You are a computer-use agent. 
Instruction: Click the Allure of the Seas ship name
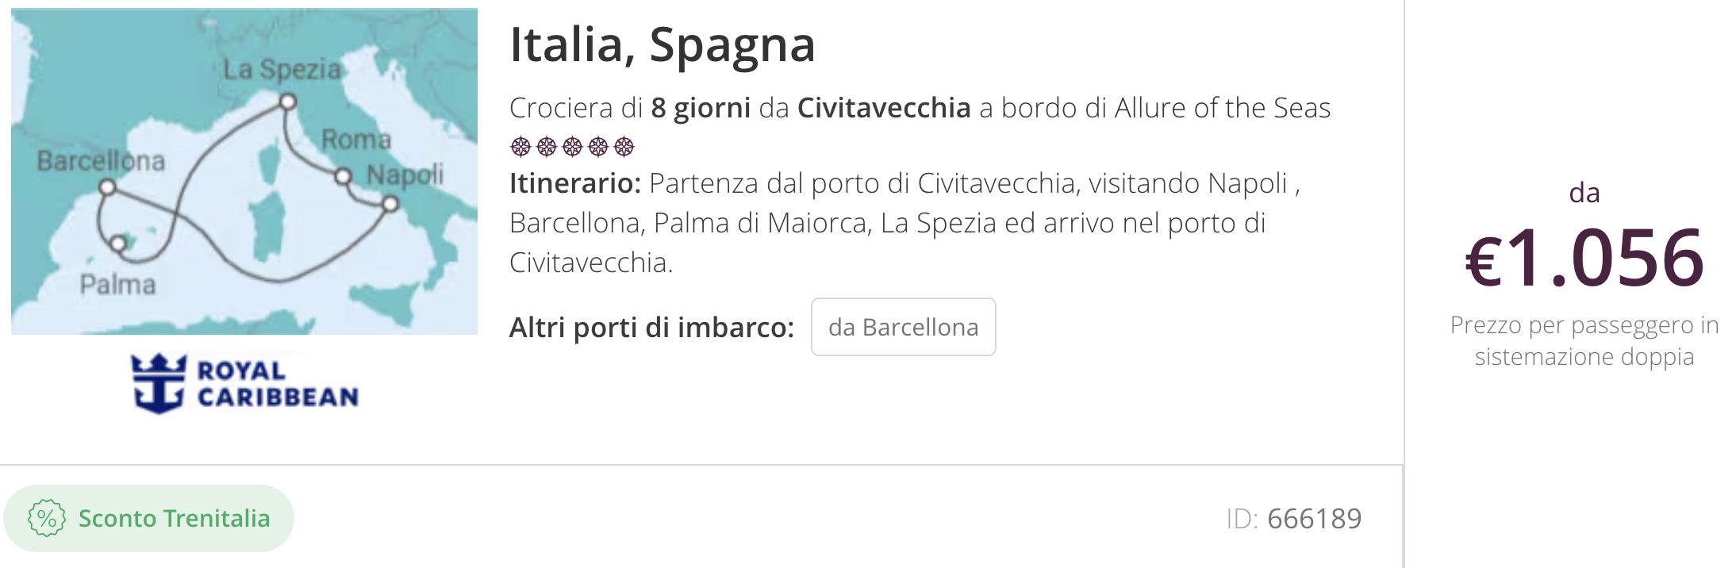coord(1223,108)
